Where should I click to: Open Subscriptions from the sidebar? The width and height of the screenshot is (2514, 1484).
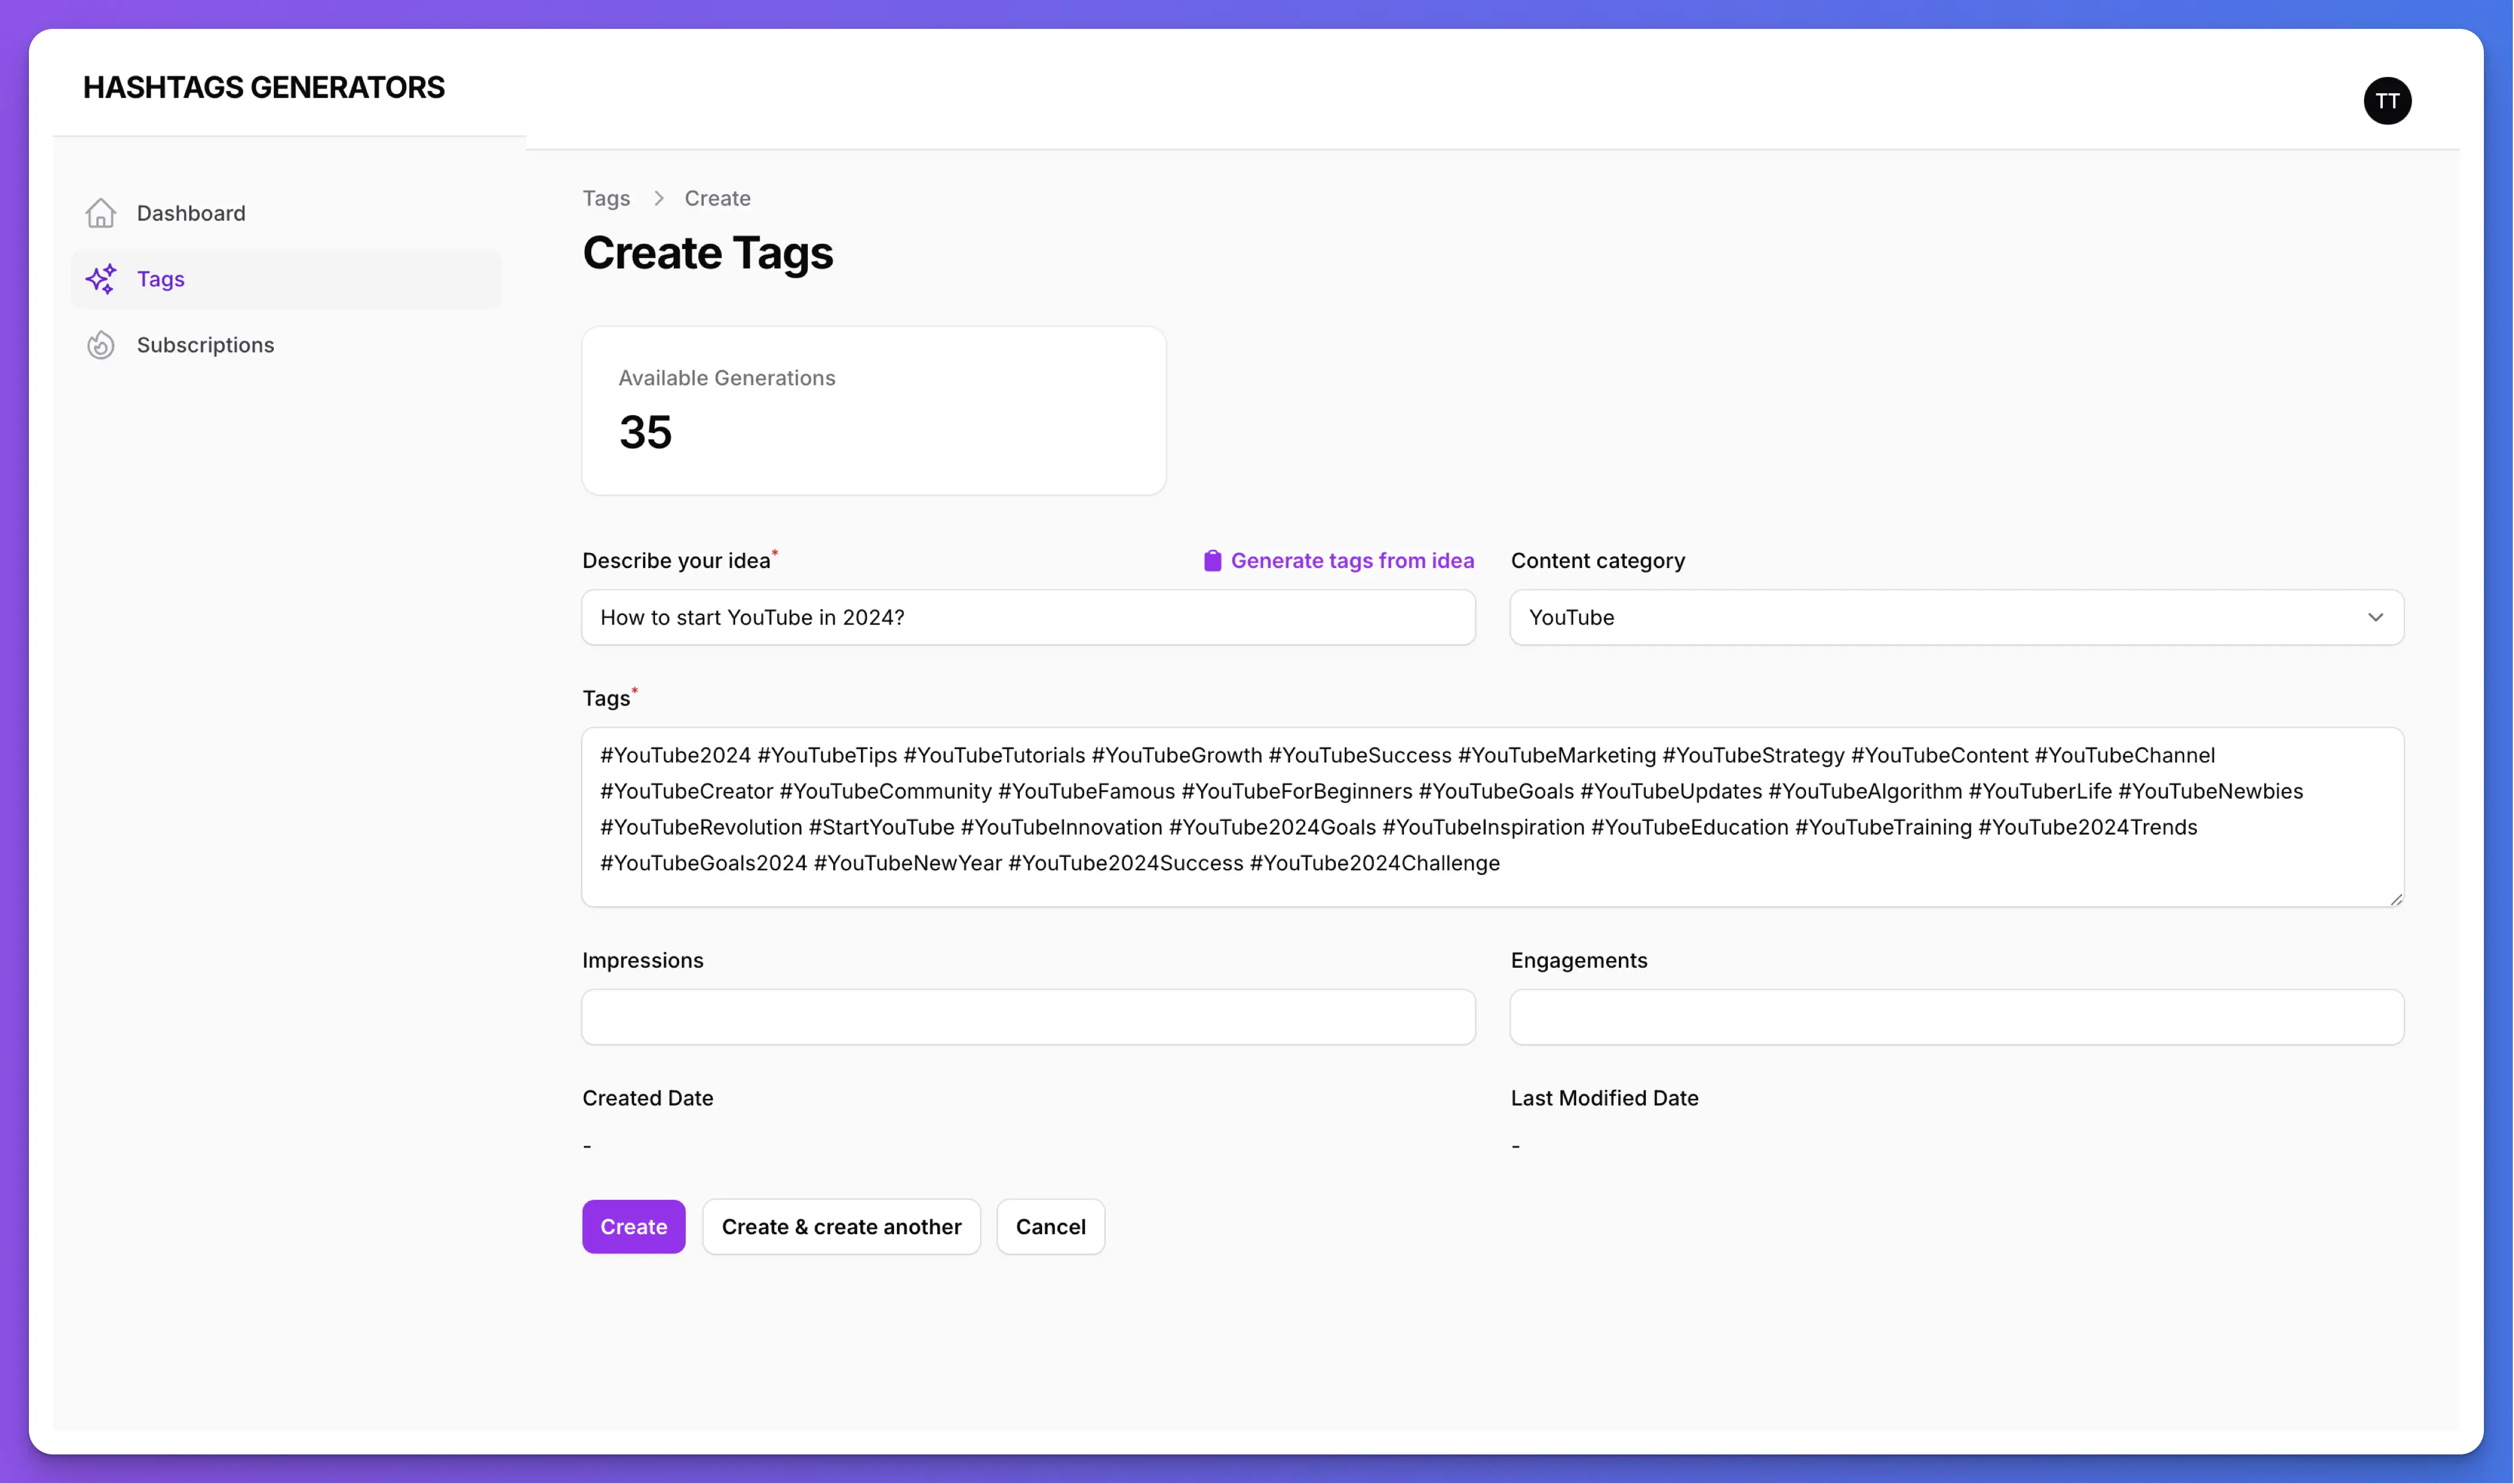[286, 345]
